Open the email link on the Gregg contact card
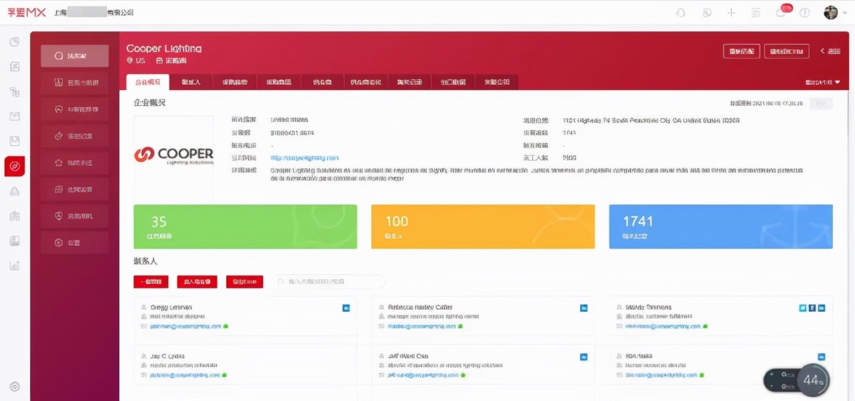 pyautogui.click(x=185, y=326)
